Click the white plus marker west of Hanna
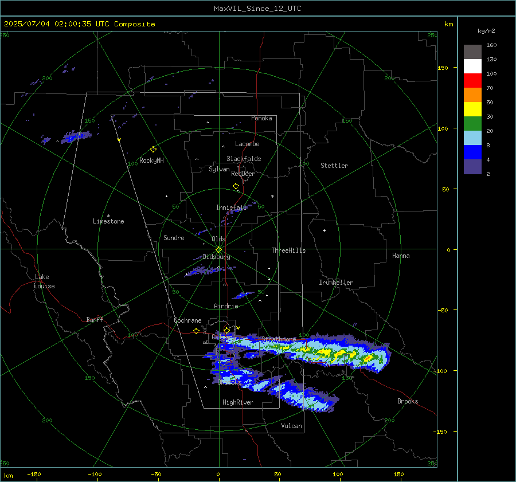Screen dimensions: 516x482 click(324, 230)
